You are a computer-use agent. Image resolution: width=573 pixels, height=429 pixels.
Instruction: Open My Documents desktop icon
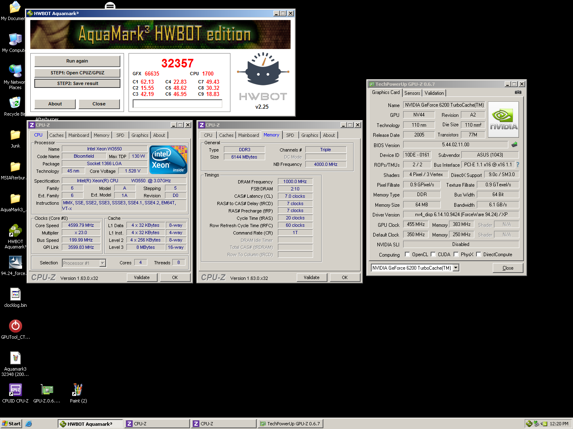tap(14, 8)
